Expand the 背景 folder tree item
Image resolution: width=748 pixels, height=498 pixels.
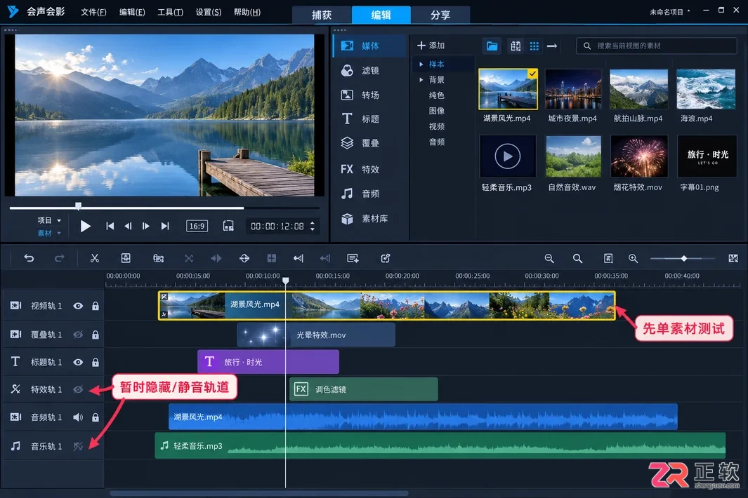click(x=421, y=79)
